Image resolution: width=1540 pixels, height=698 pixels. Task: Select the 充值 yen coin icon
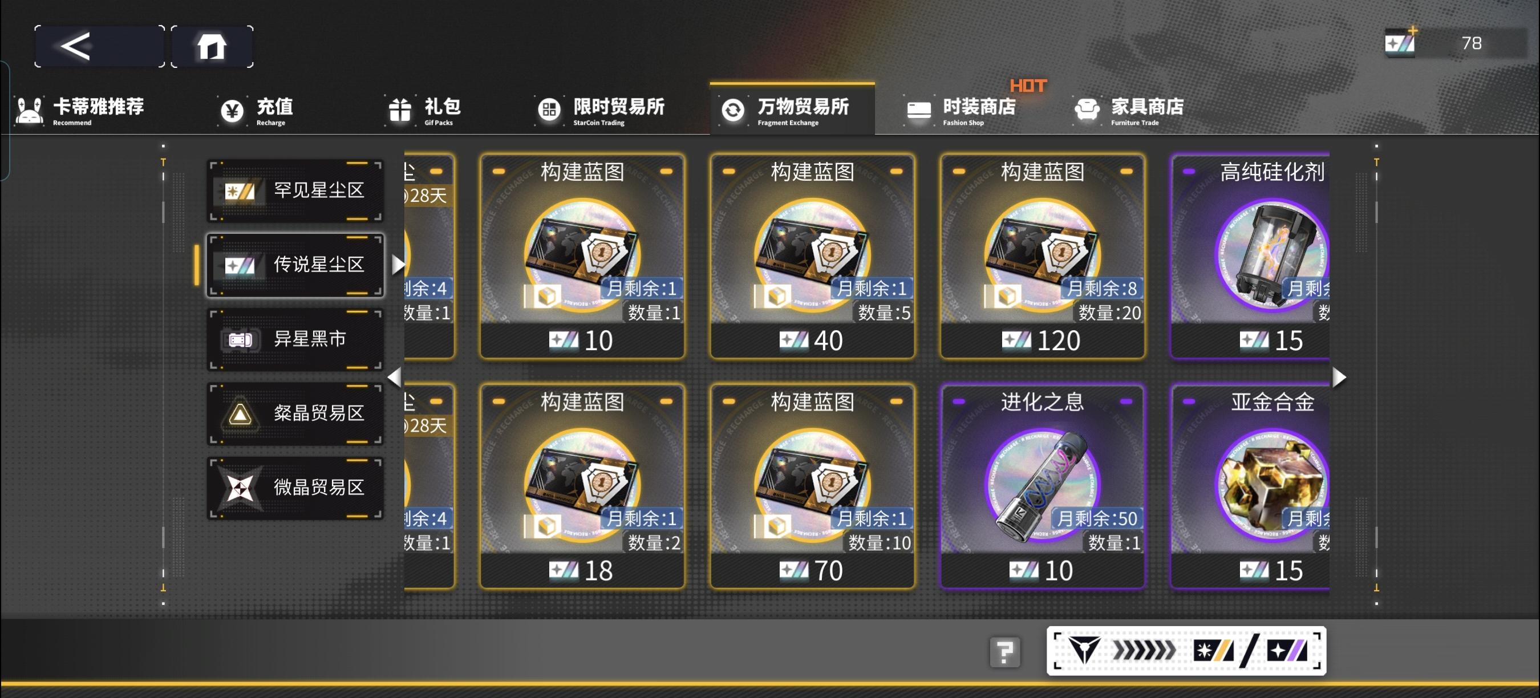coord(233,111)
